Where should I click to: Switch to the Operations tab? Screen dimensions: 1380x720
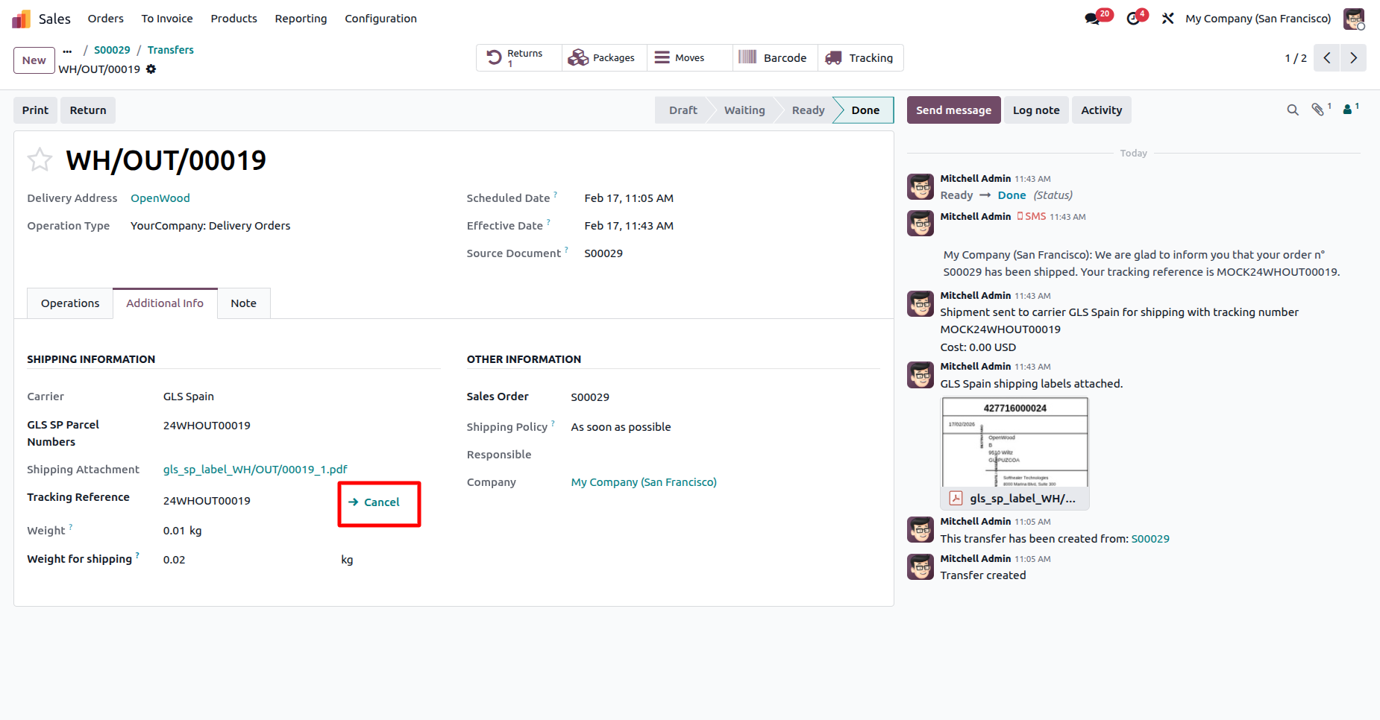[x=70, y=303]
